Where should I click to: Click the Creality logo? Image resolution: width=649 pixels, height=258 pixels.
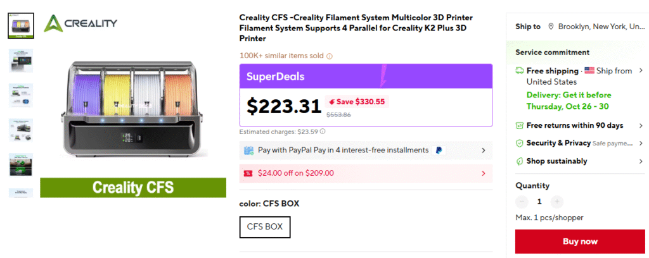80,24
